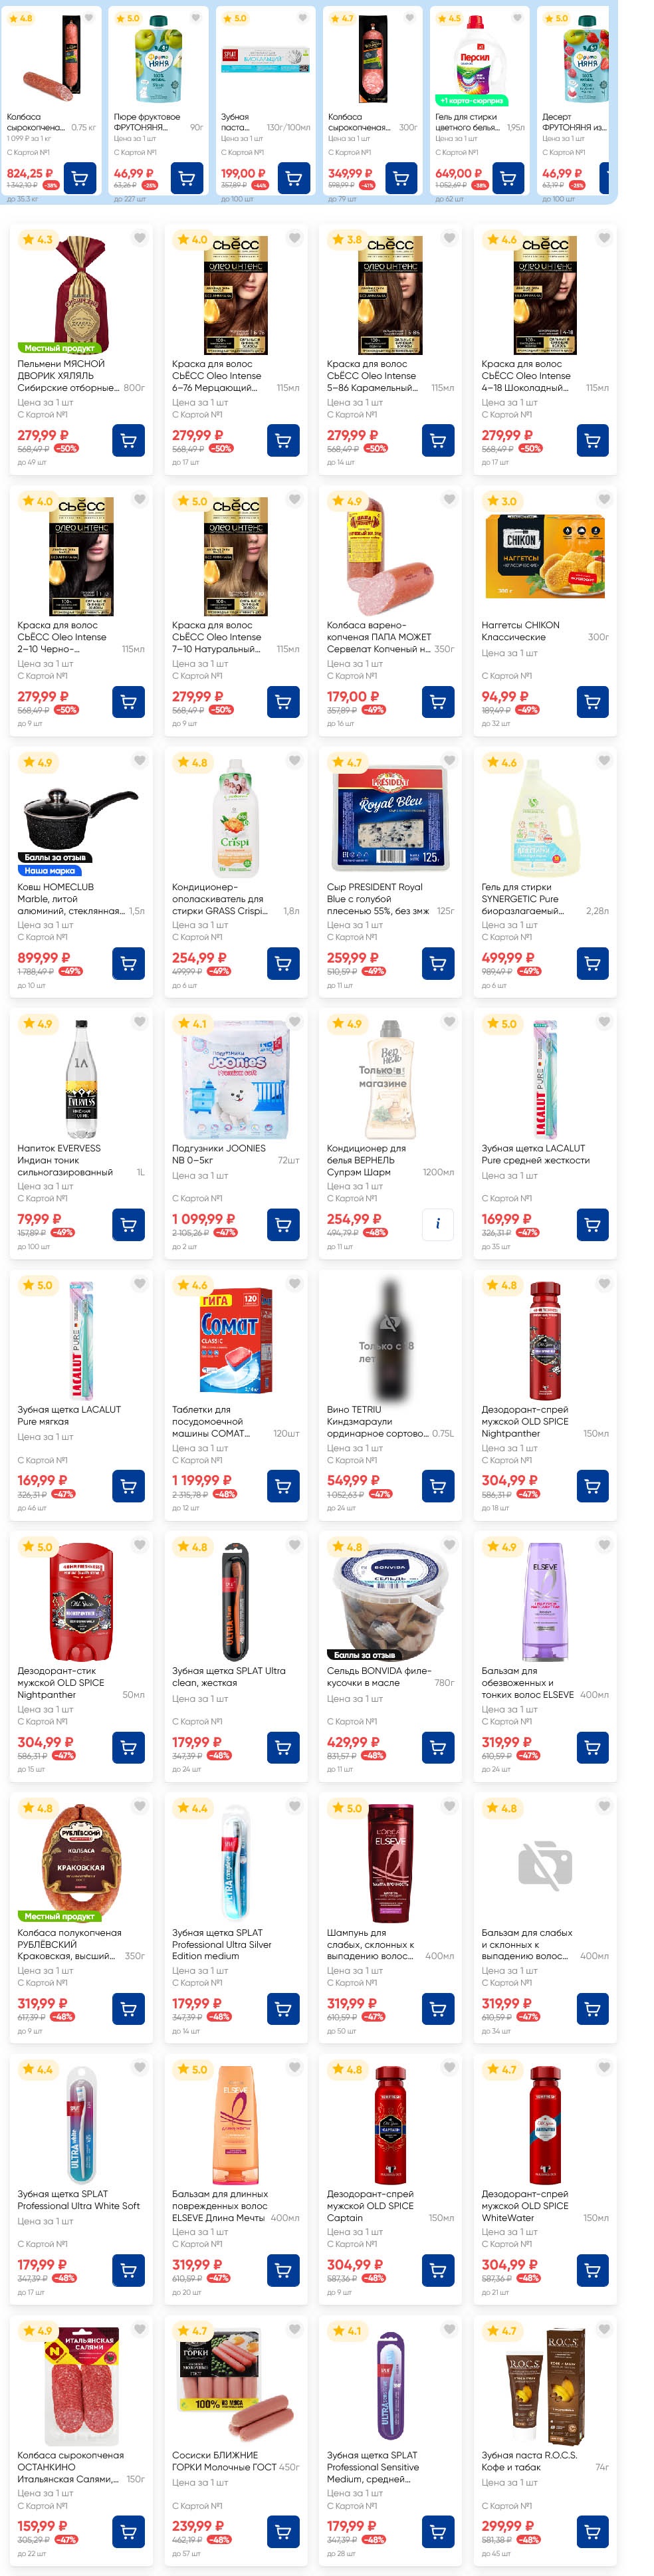Viewport: 654px width, 2576px height.
Task: Add Пельмени МЯСНОЙ ДВОРИК to cart
Action: point(128,440)
